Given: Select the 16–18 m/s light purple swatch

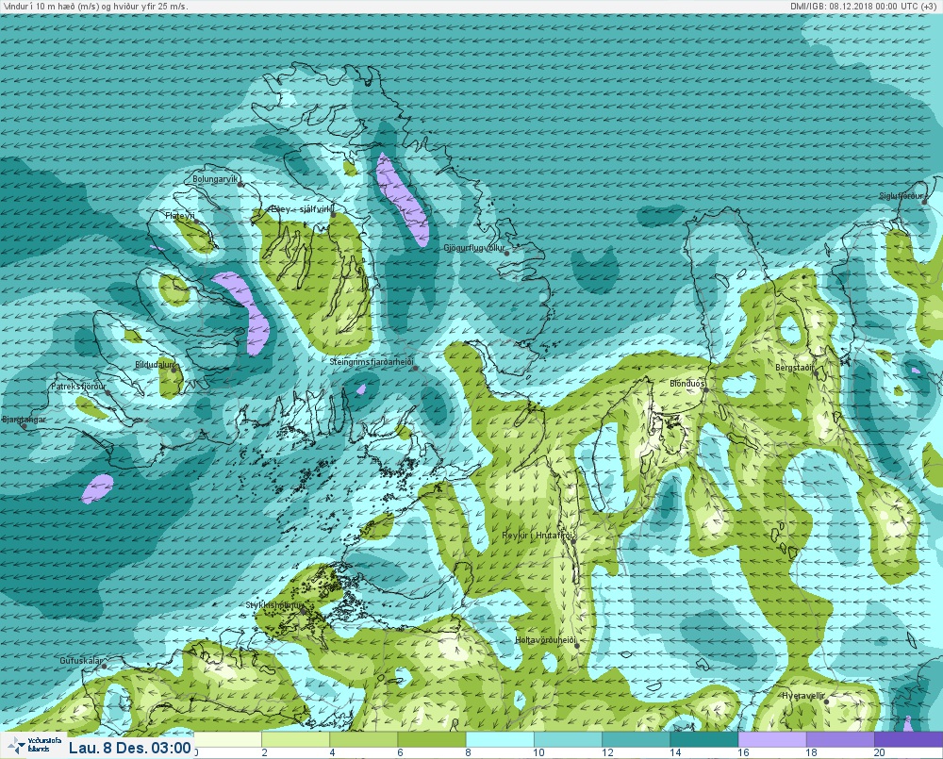Looking at the screenshot, I should (771, 739).
